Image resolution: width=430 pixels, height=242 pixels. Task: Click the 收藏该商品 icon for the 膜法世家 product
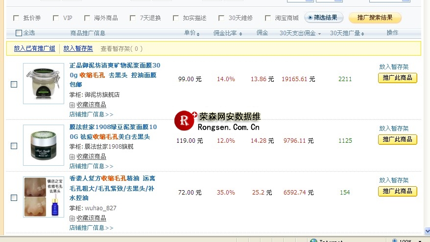point(72,156)
